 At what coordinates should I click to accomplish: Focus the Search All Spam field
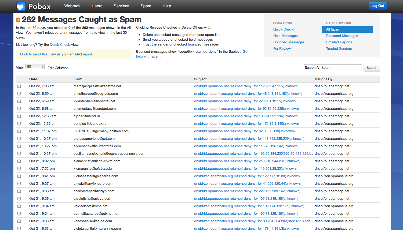tap(333, 68)
